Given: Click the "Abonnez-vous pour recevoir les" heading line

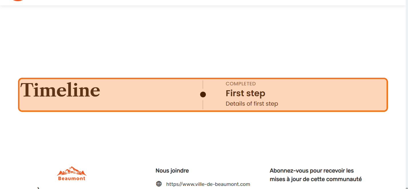Looking at the screenshot, I should (312, 171).
